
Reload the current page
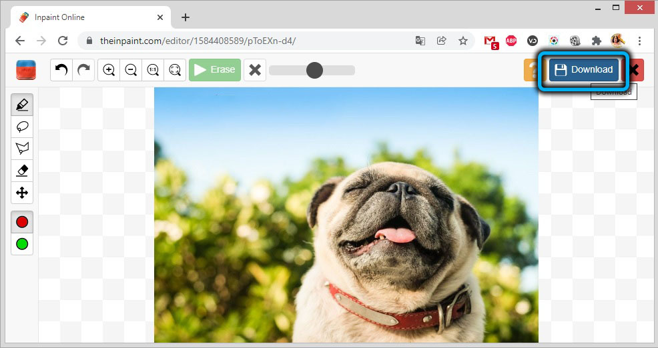click(x=63, y=41)
